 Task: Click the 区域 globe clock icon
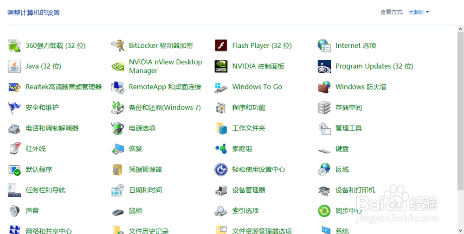tap(324, 170)
